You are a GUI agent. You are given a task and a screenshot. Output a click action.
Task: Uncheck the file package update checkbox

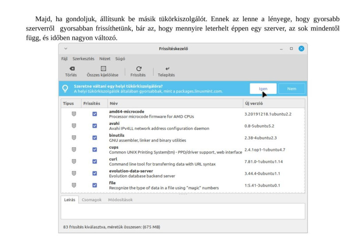tap(95, 185)
